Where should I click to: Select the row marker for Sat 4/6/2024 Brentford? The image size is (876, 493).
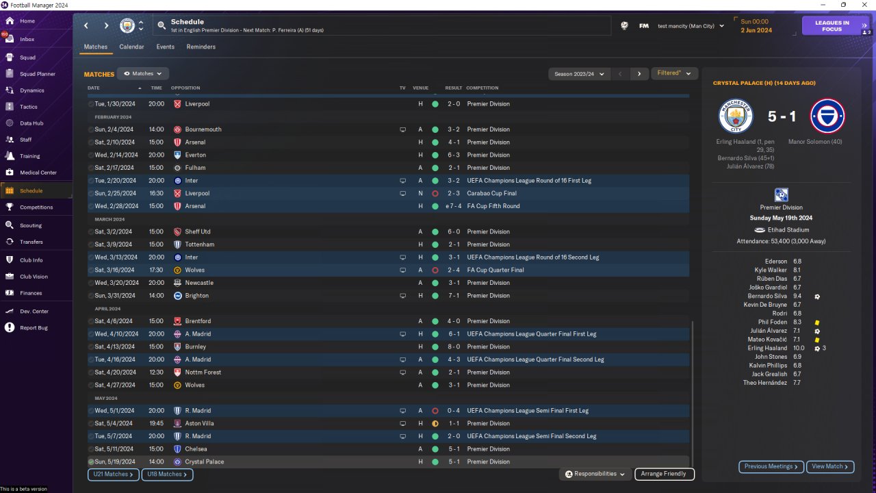pyautogui.click(x=91, y=321)
